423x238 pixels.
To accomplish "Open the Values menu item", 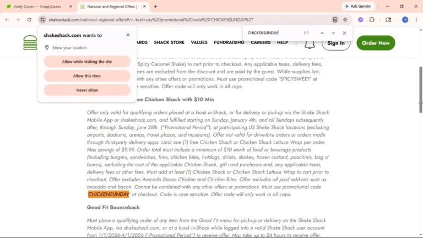I will [x=199, y=42].
